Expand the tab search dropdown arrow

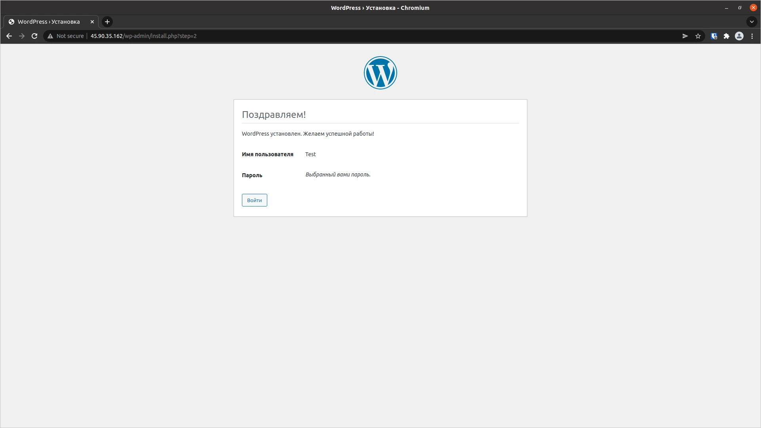[751, 22]
